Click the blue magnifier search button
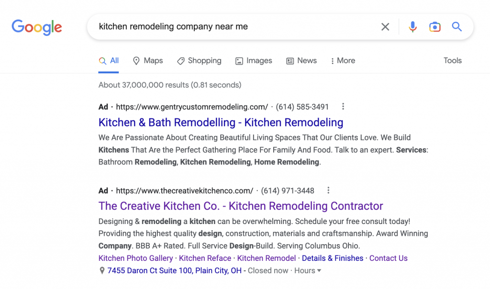The height and width of the screenshot is (289, 490). (457, 27)
